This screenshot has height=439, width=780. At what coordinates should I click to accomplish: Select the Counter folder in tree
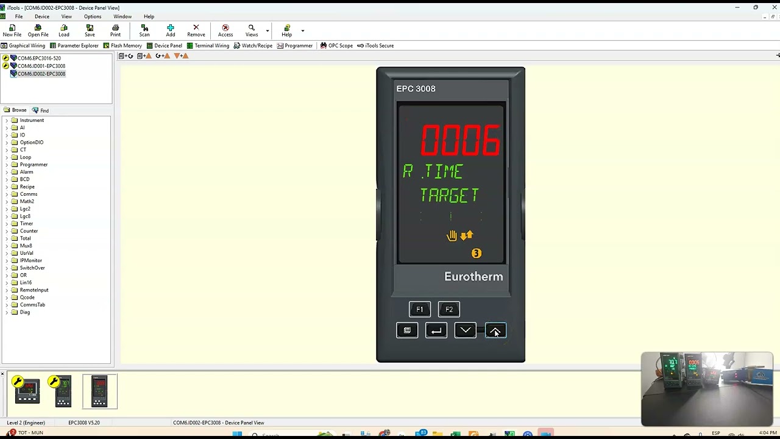point(29,231)
